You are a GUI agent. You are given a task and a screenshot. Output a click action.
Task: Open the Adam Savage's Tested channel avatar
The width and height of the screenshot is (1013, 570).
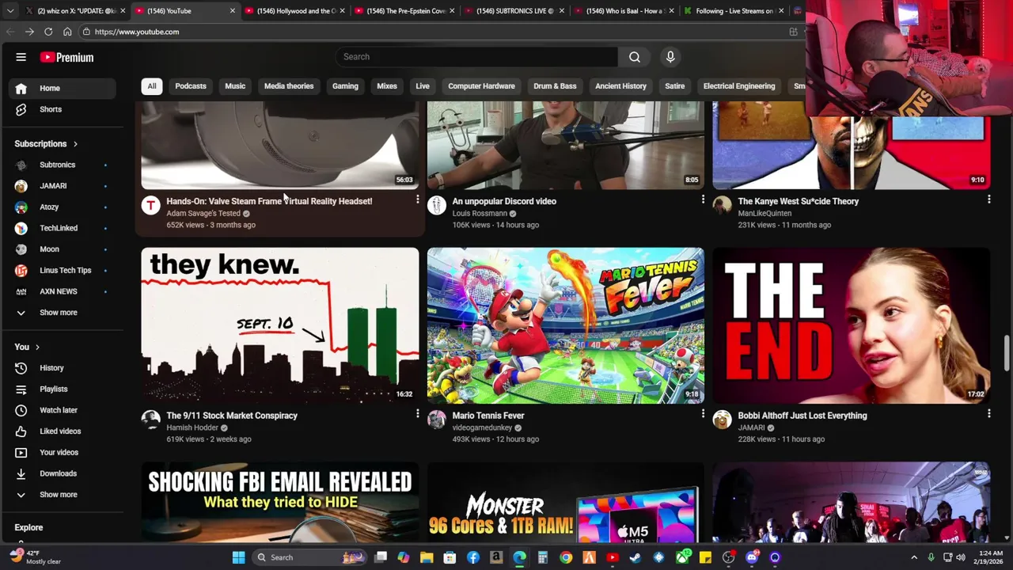click(x=150, y=205)
